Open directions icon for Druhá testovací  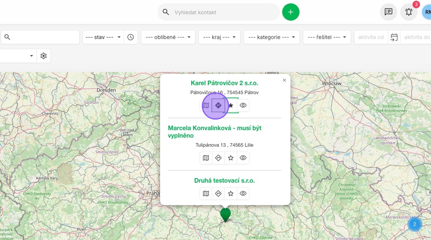(218, 194)
